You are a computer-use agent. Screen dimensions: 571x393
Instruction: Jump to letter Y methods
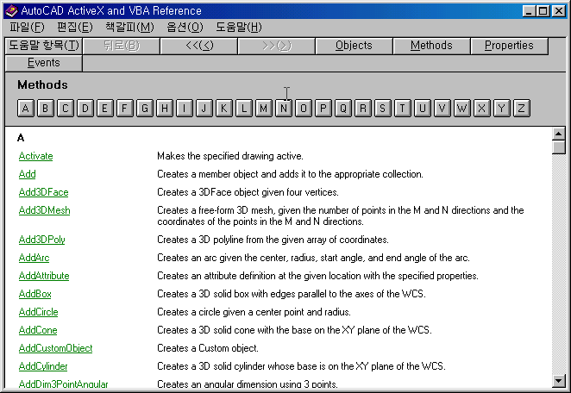pyautogui.click(x=502, y=109)
